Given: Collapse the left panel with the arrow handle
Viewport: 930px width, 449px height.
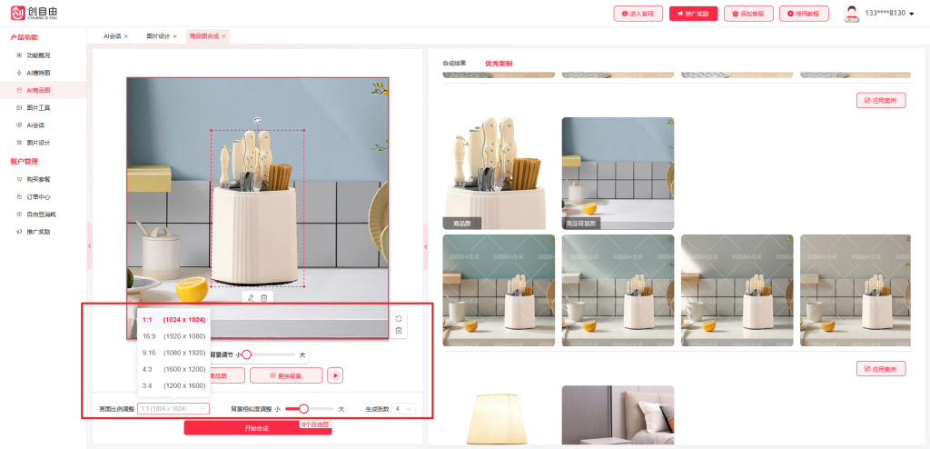Looking at the screenshot, I should coord(89,246).
